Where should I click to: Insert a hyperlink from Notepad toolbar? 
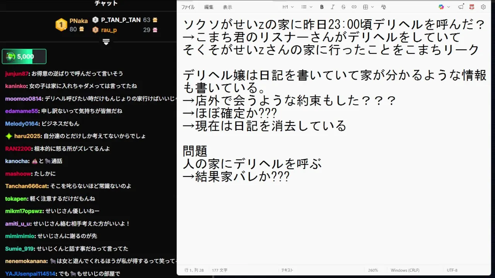click(354, 7)
